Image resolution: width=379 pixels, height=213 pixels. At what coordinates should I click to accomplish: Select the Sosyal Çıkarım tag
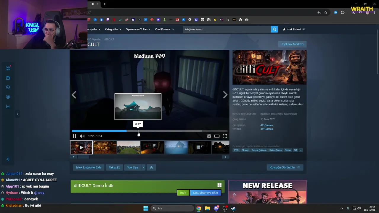pyautogui.click(x=259, y=150)
